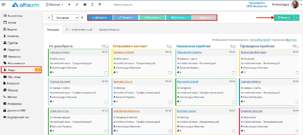
Task: Check the Дорофеева Василиса card checkbox
Action: (170, 131)
